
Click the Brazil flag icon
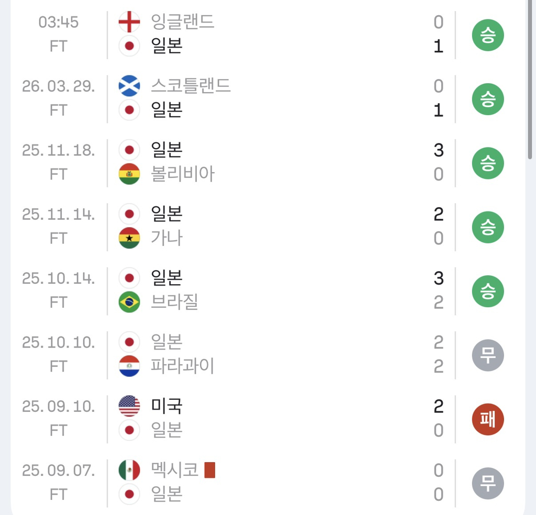pos(129,302)
